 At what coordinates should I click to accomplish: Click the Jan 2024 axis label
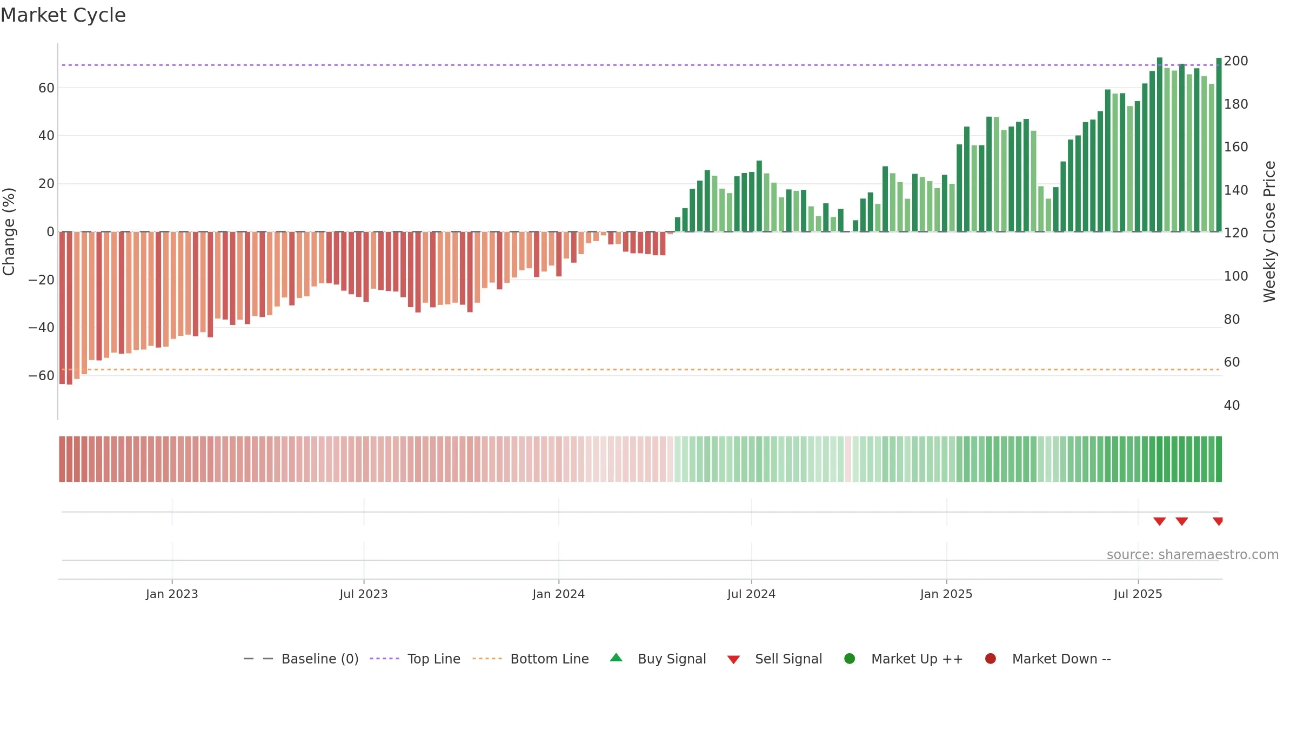coord(559,594)
